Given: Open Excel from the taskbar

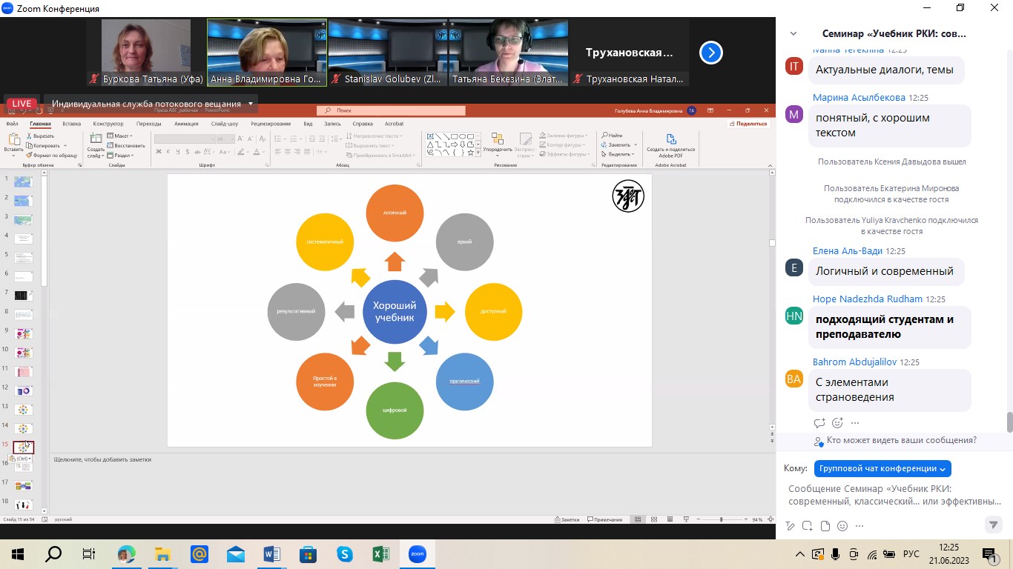Looking at the screenshot, I should pyautogui.click(x=381, y=554).
